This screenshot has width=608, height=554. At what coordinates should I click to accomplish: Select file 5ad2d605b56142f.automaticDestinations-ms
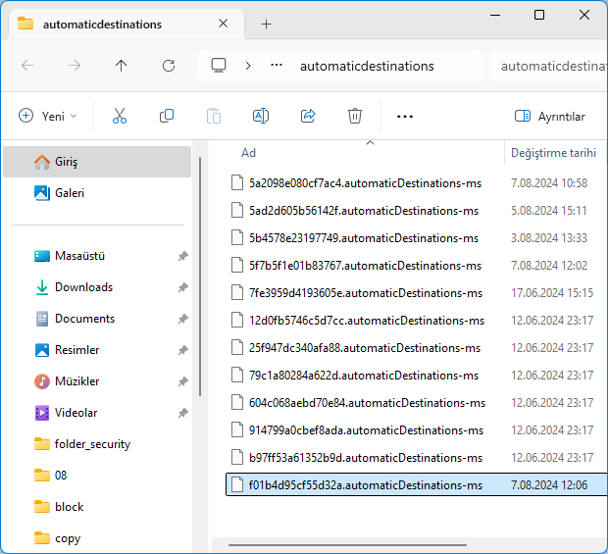click(364, 211)
